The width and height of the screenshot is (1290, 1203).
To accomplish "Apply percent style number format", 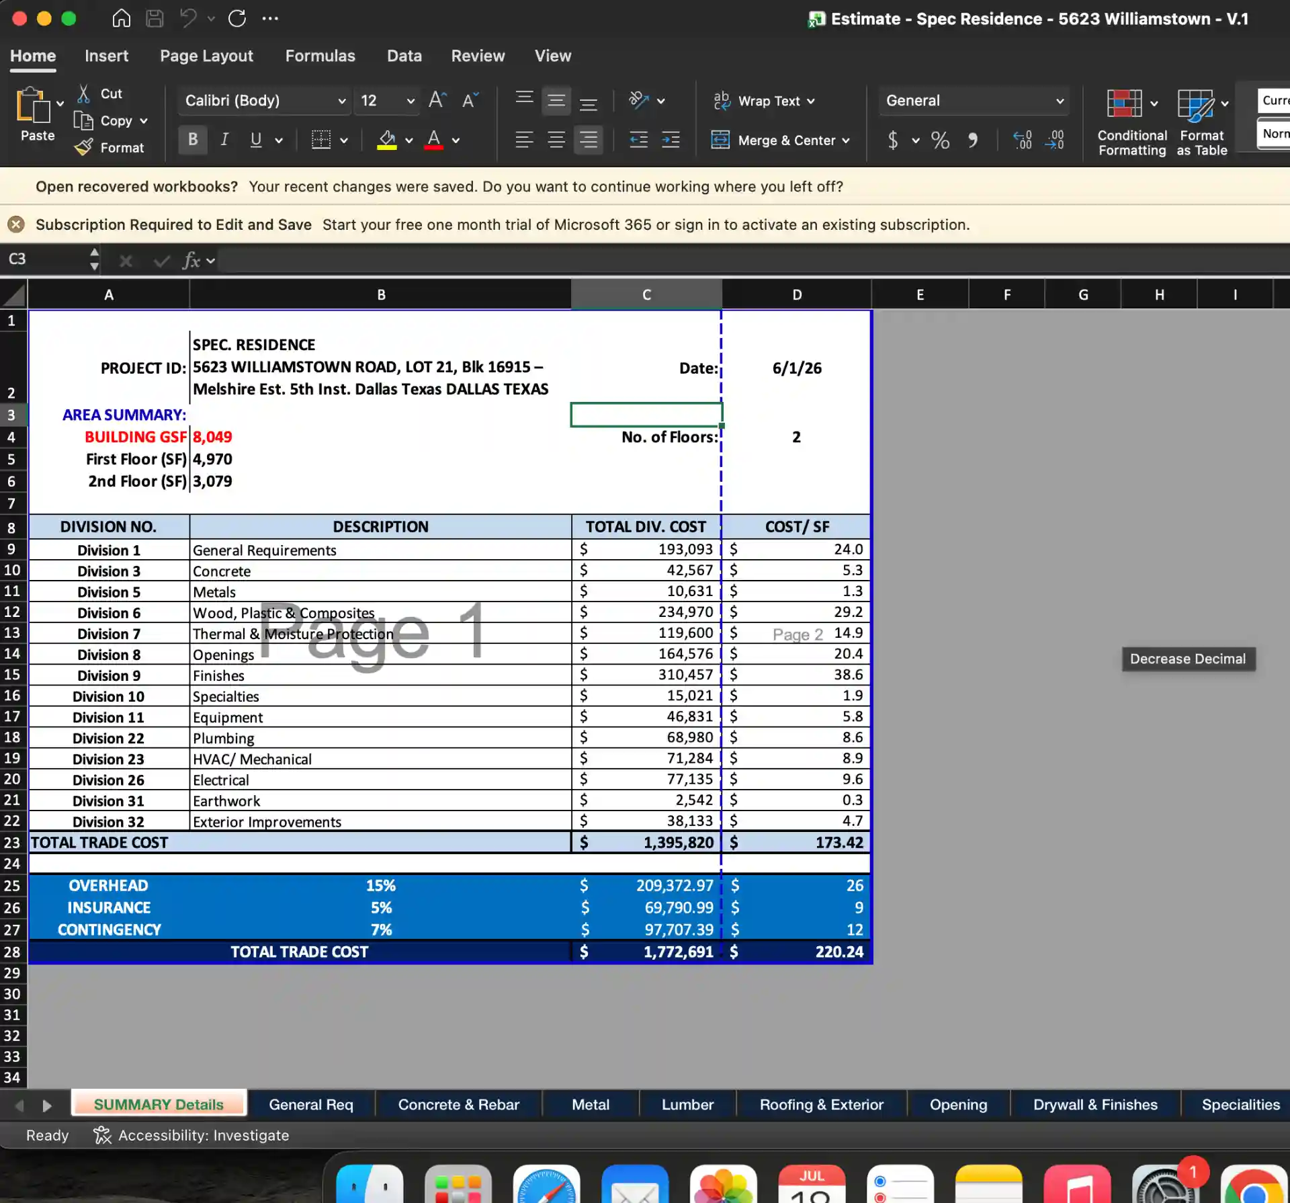I will [940, 140].
